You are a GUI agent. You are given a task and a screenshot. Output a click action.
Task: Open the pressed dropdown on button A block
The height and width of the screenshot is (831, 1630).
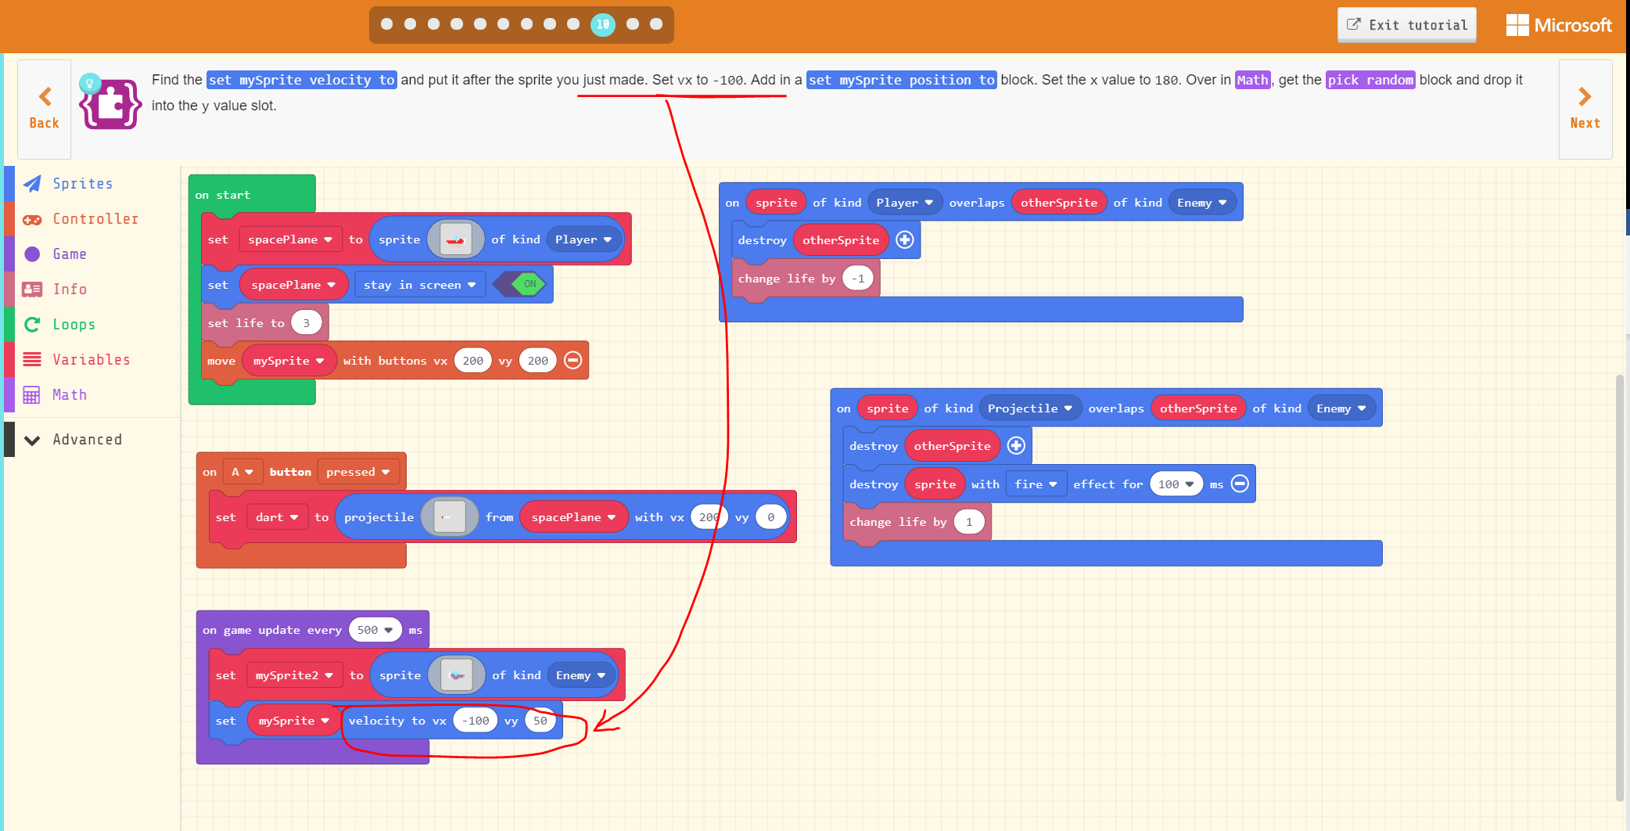click(x=358, y=471)
